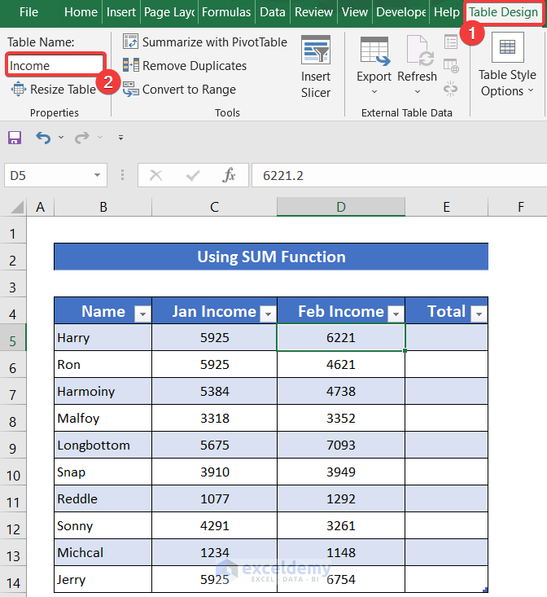Click the Insert Function fx icon
The width and height of the screenshot is (547, 597).
(x=230, y=175)
